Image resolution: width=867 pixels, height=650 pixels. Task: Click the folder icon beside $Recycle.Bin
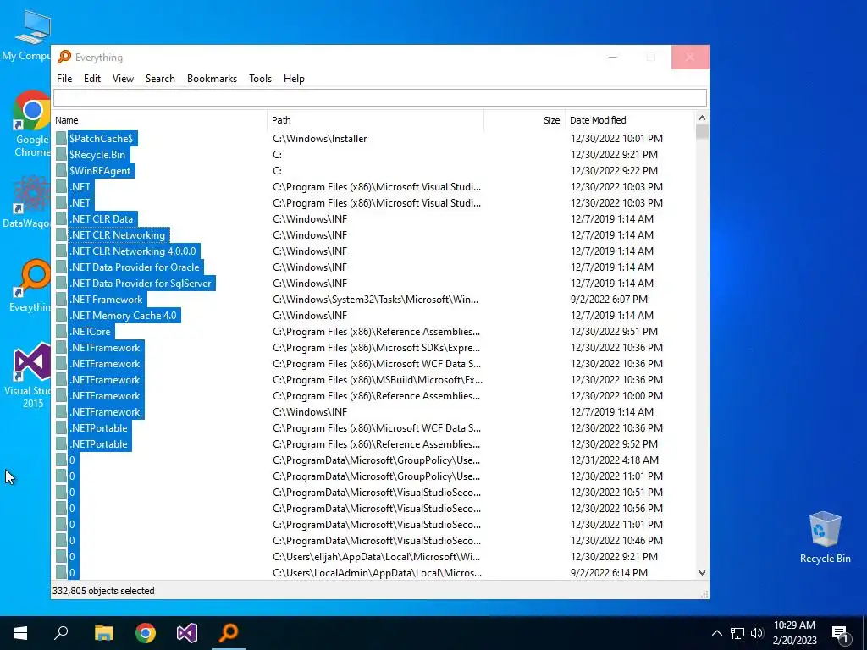click(x=61, y=154)
